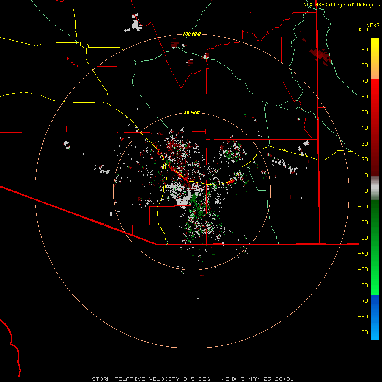Click the 50 knot label on the scale
This screenshot has height=382, width=382.
pos(365,112)
